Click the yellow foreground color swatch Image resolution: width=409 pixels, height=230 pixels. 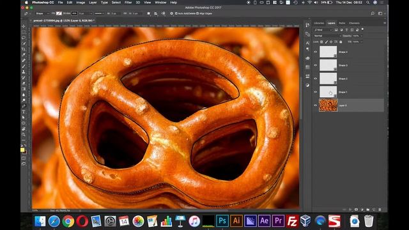coord(22,149)
